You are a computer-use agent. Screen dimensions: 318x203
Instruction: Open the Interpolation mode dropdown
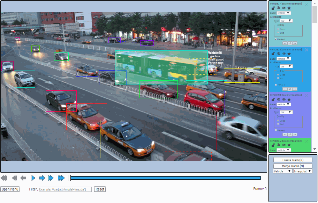pos(303,171)
